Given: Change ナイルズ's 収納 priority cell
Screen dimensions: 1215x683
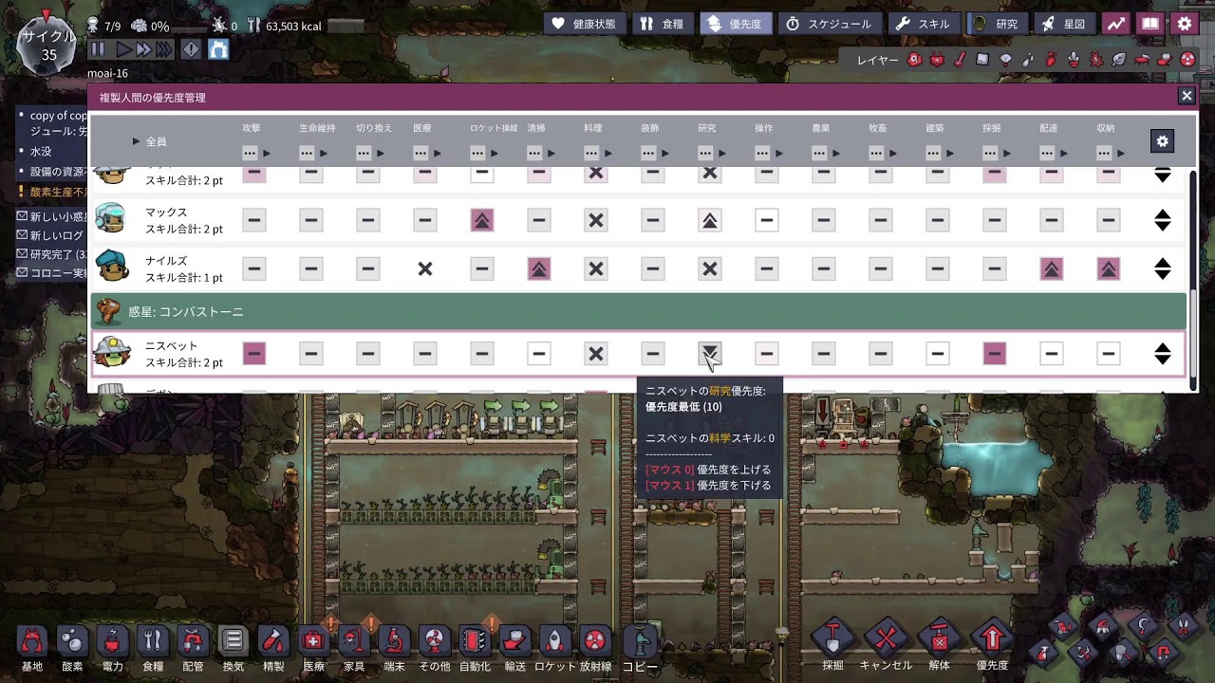Looking at the screenshot, I should tap(1109, 268).
